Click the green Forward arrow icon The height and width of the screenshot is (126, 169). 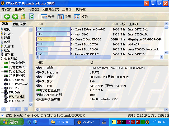15,17
